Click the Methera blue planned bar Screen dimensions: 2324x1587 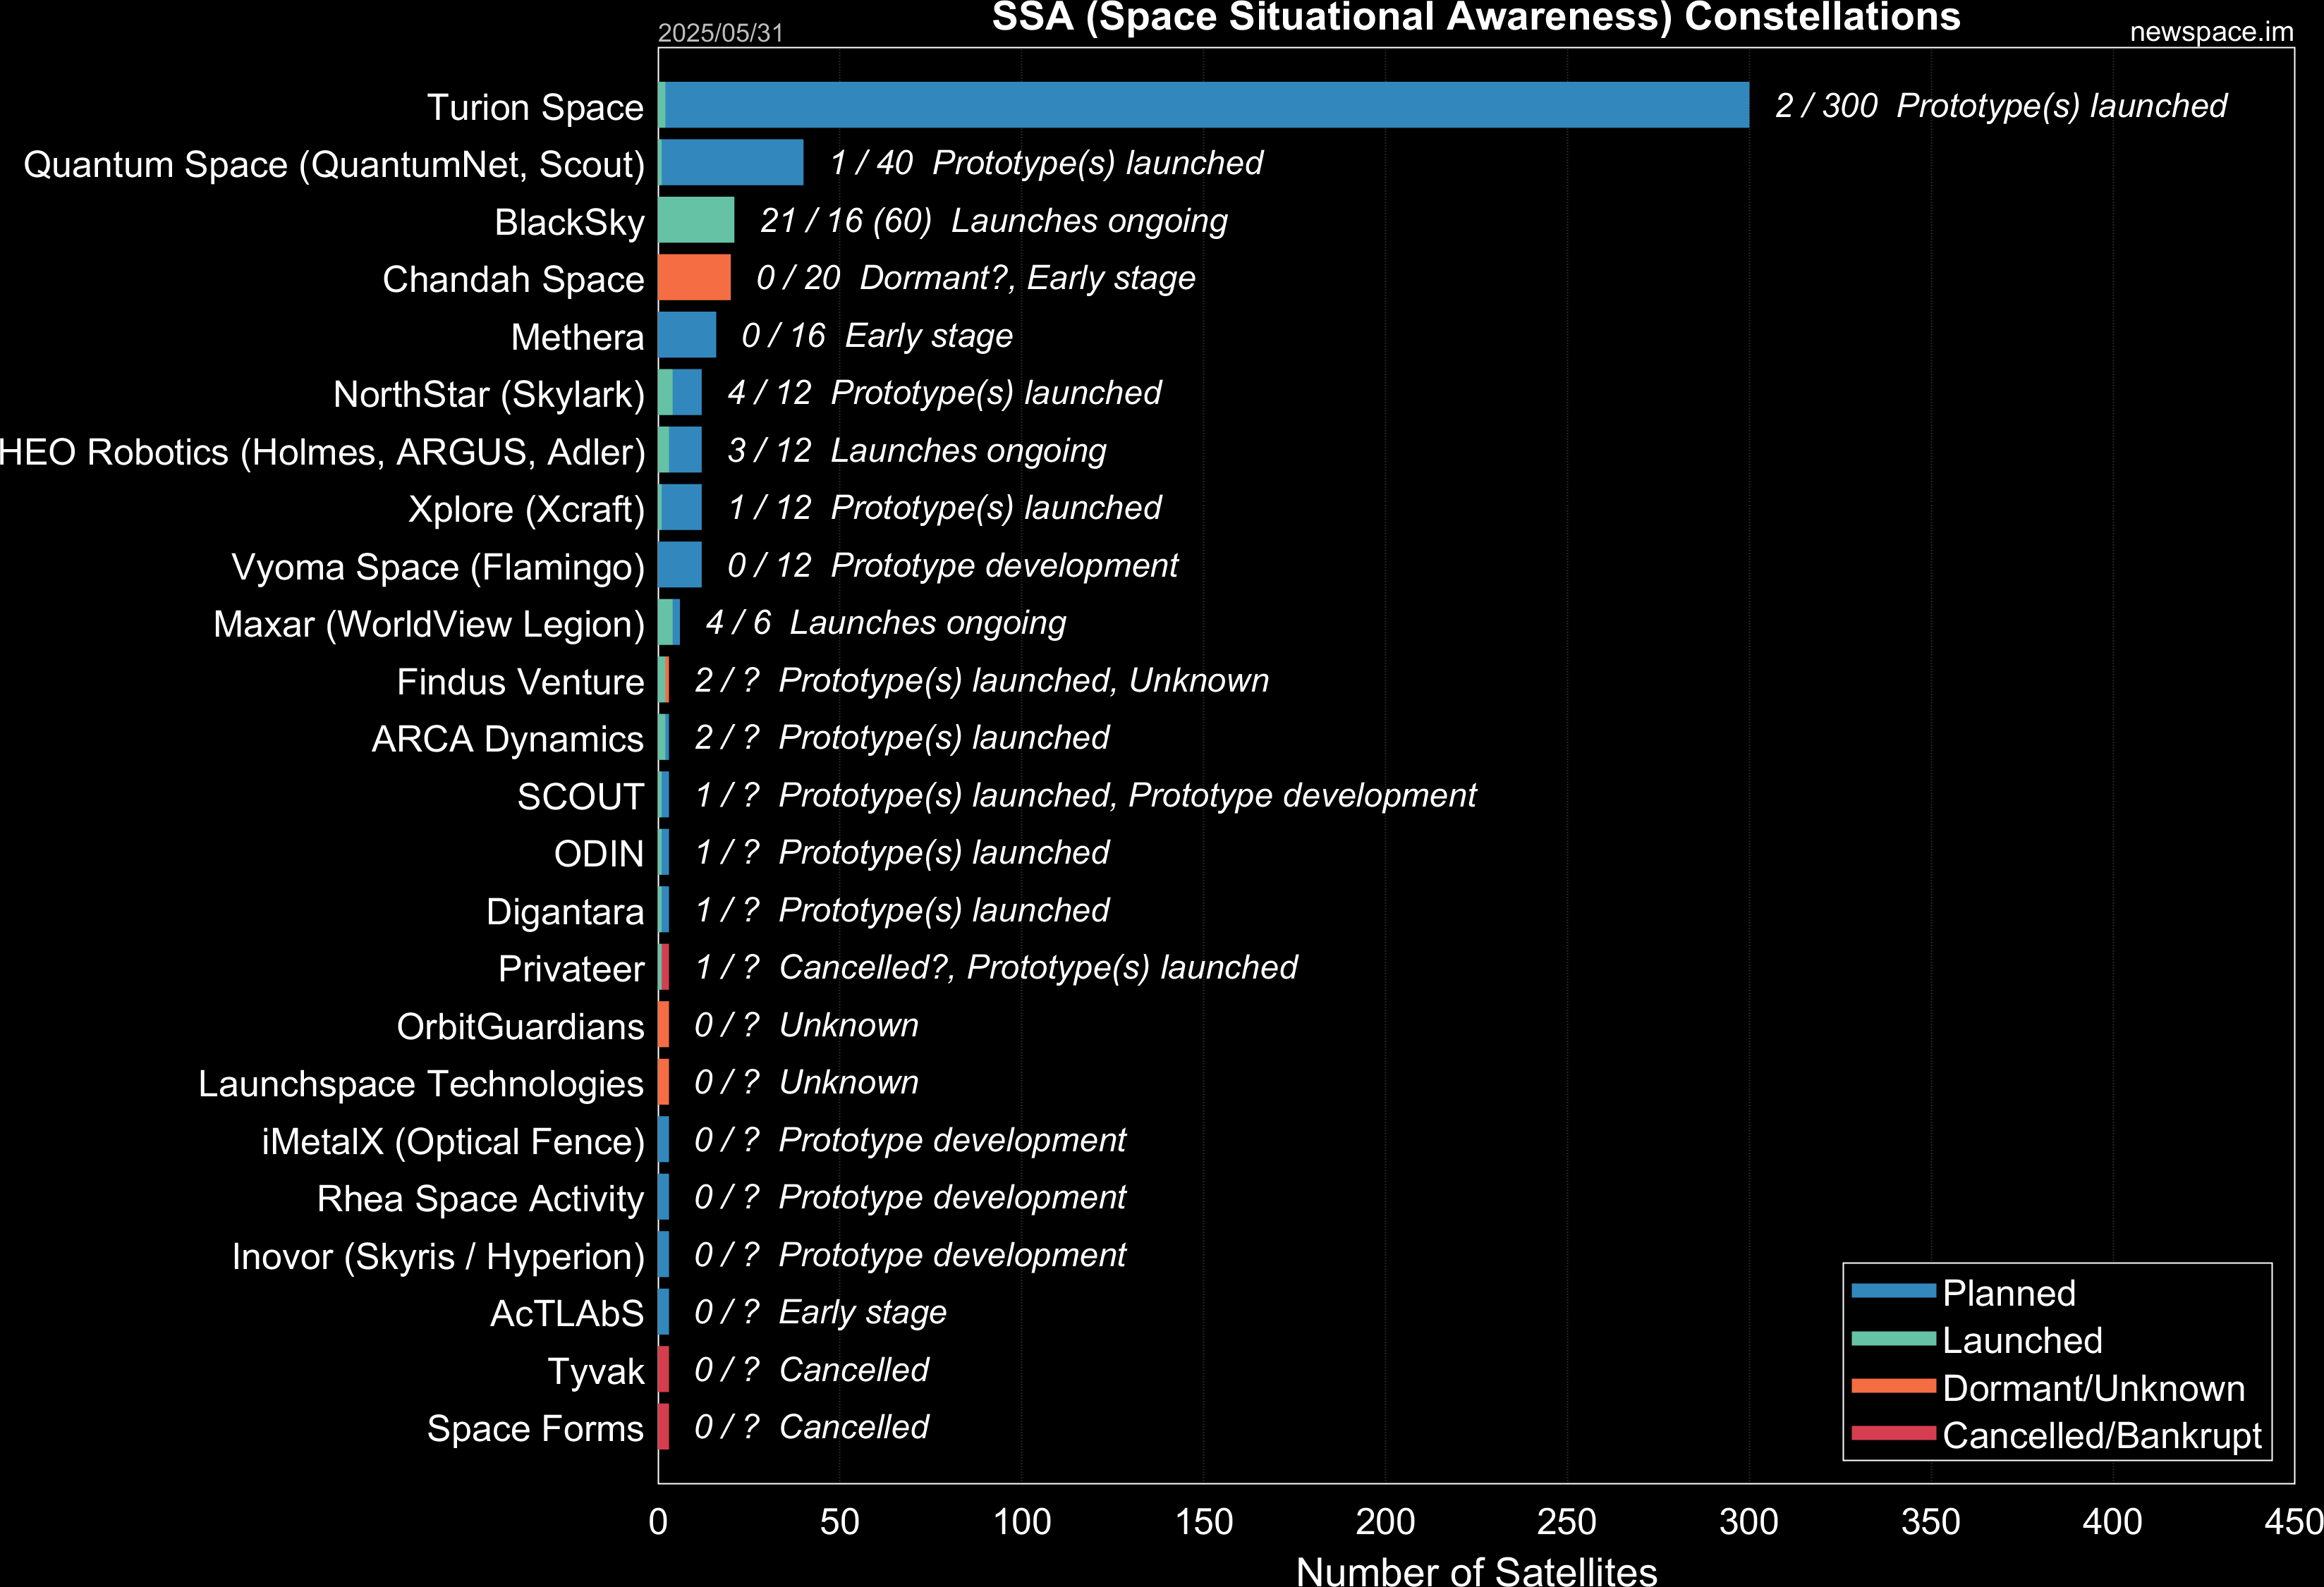point(687,335)
